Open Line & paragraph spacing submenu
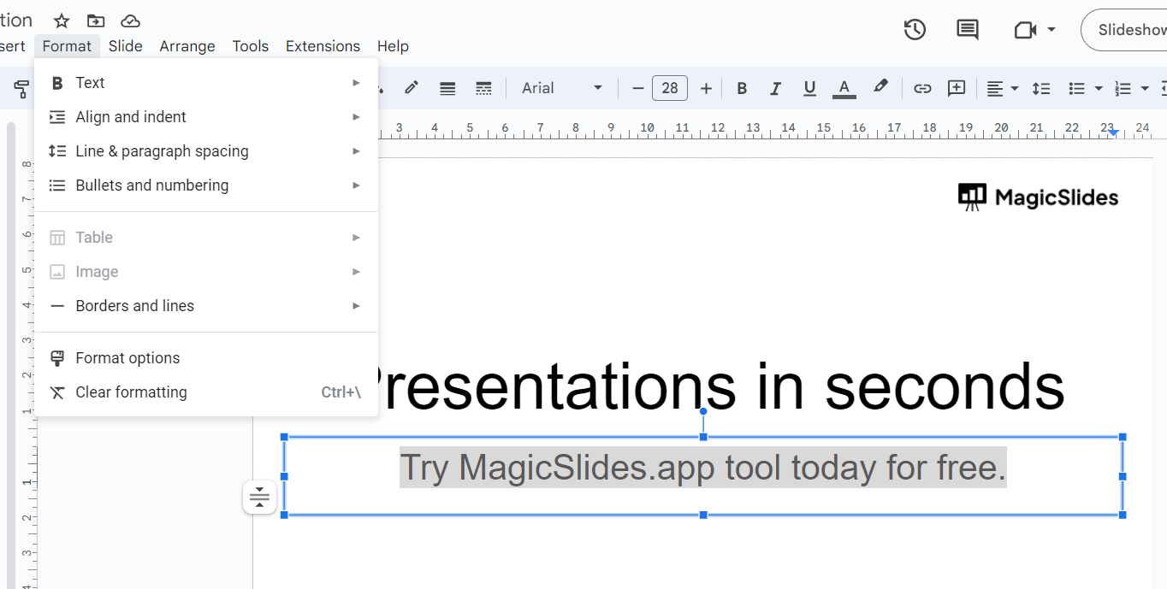The image size is (1167, 589). [206, 151]
